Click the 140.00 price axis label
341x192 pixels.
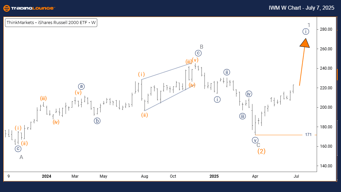click(x=326, y=166)
